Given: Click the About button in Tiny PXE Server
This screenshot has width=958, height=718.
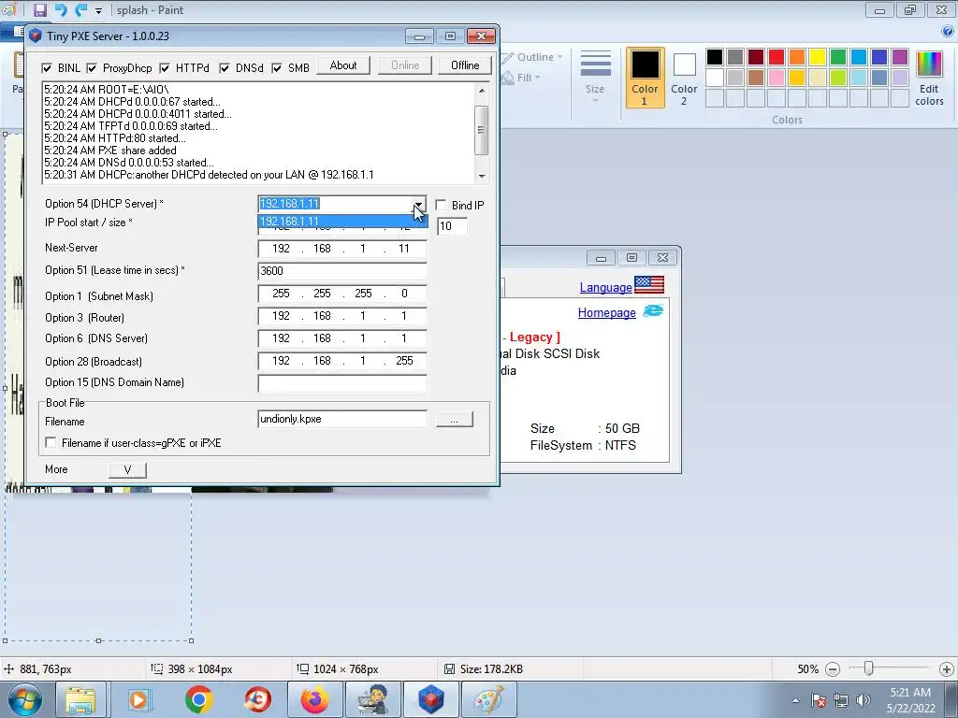Looking at the screenshot, I should pyautogui.click(x=343, y=65).
